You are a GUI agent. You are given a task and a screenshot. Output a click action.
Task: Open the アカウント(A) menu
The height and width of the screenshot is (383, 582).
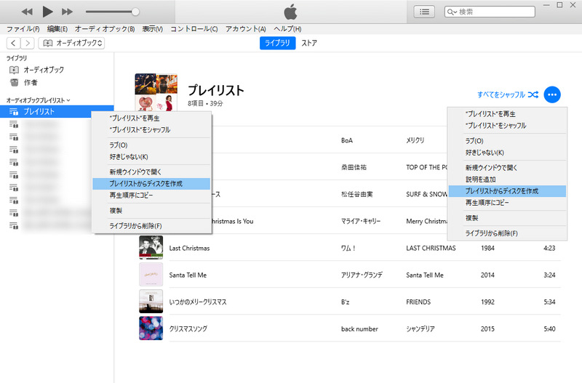[246, 29]
